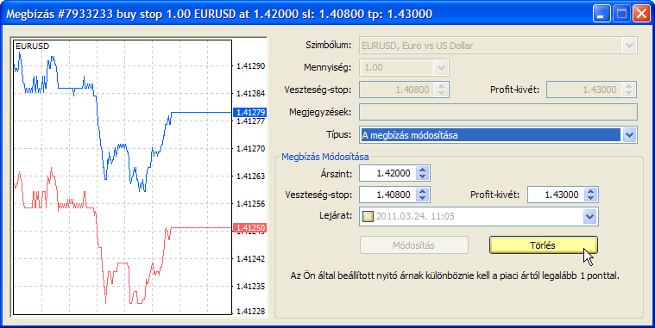Click the Megjegyzések comment field
Screen dimensions: 655x328
click(x=498, y=112)
